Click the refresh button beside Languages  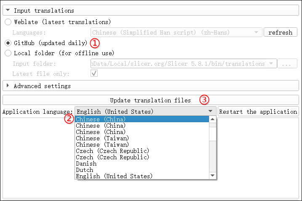point(280,32)
